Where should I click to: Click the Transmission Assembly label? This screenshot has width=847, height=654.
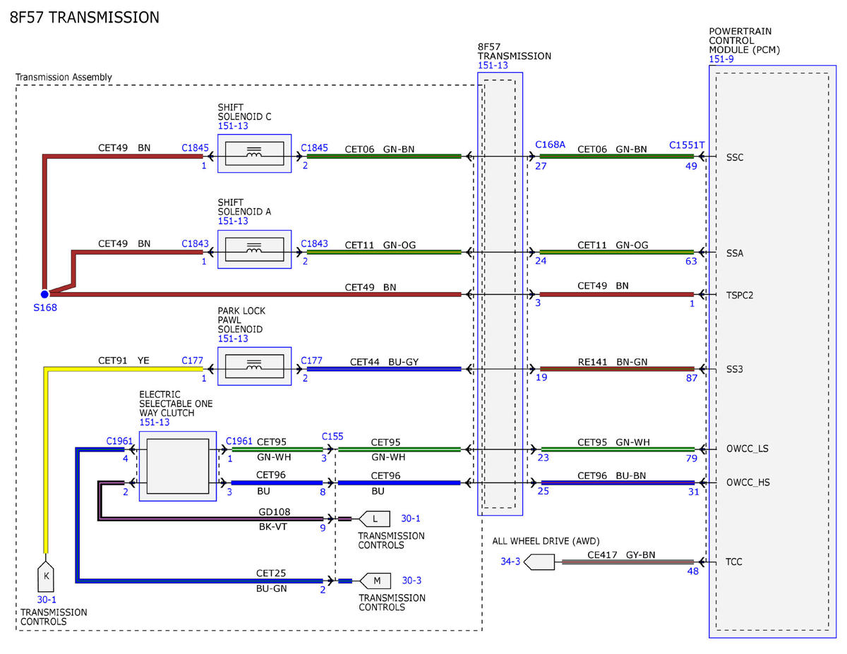coord(64,77)
